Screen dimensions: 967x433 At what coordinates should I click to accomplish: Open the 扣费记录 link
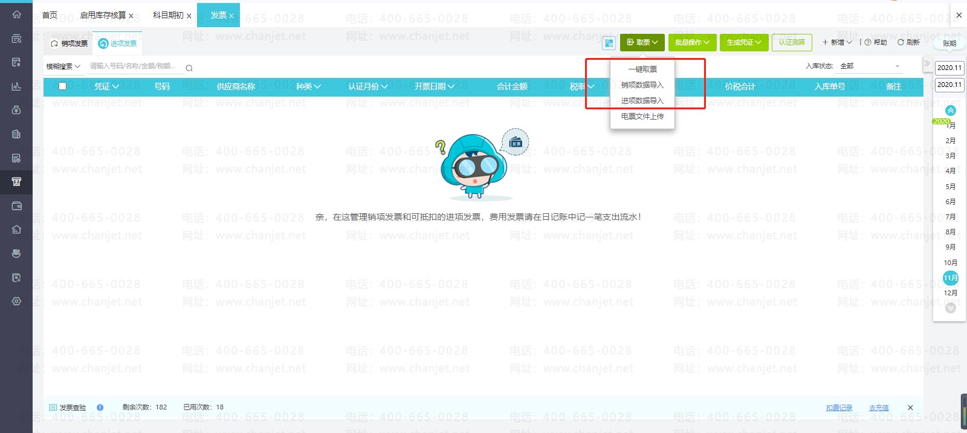(839, 408)
